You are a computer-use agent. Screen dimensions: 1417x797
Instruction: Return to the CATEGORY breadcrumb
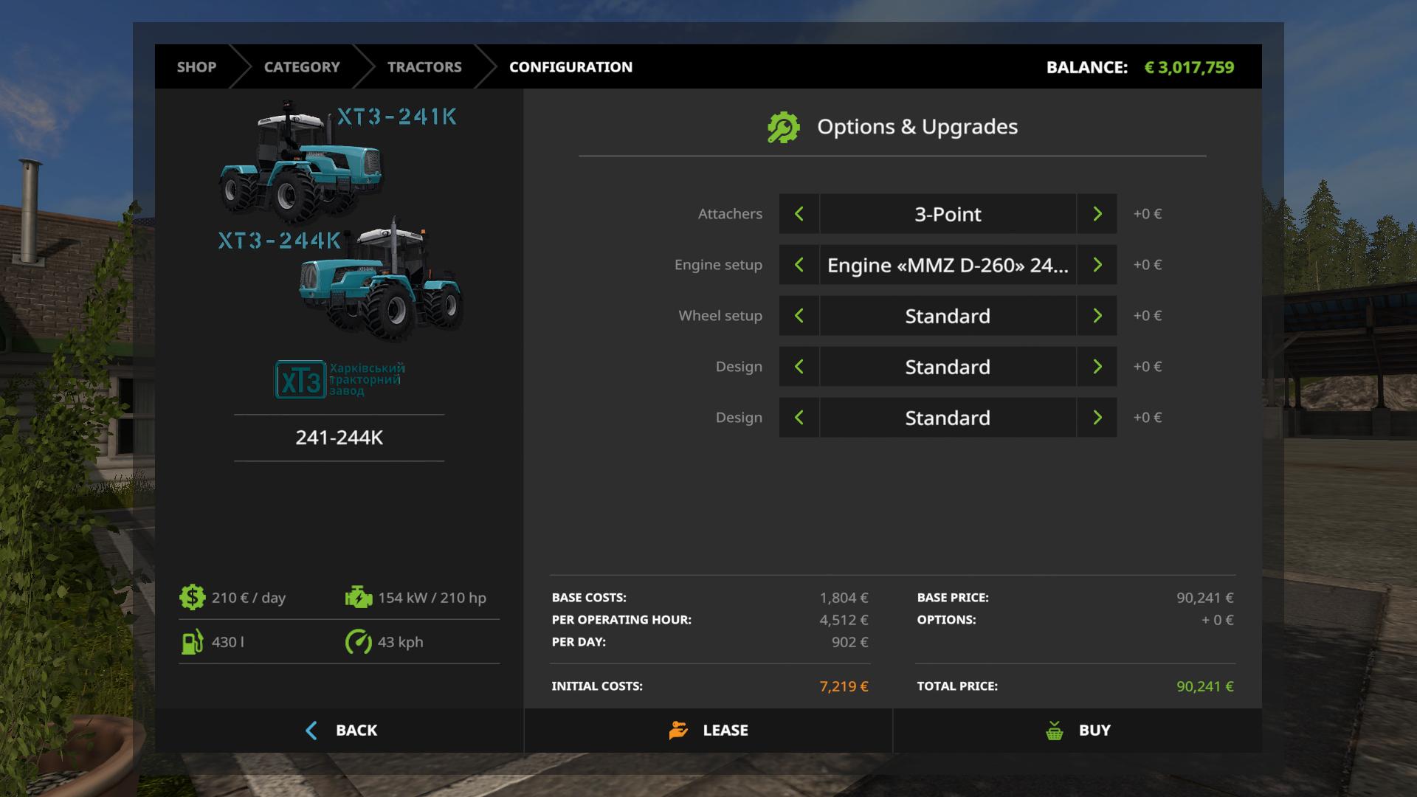point(302,67)
